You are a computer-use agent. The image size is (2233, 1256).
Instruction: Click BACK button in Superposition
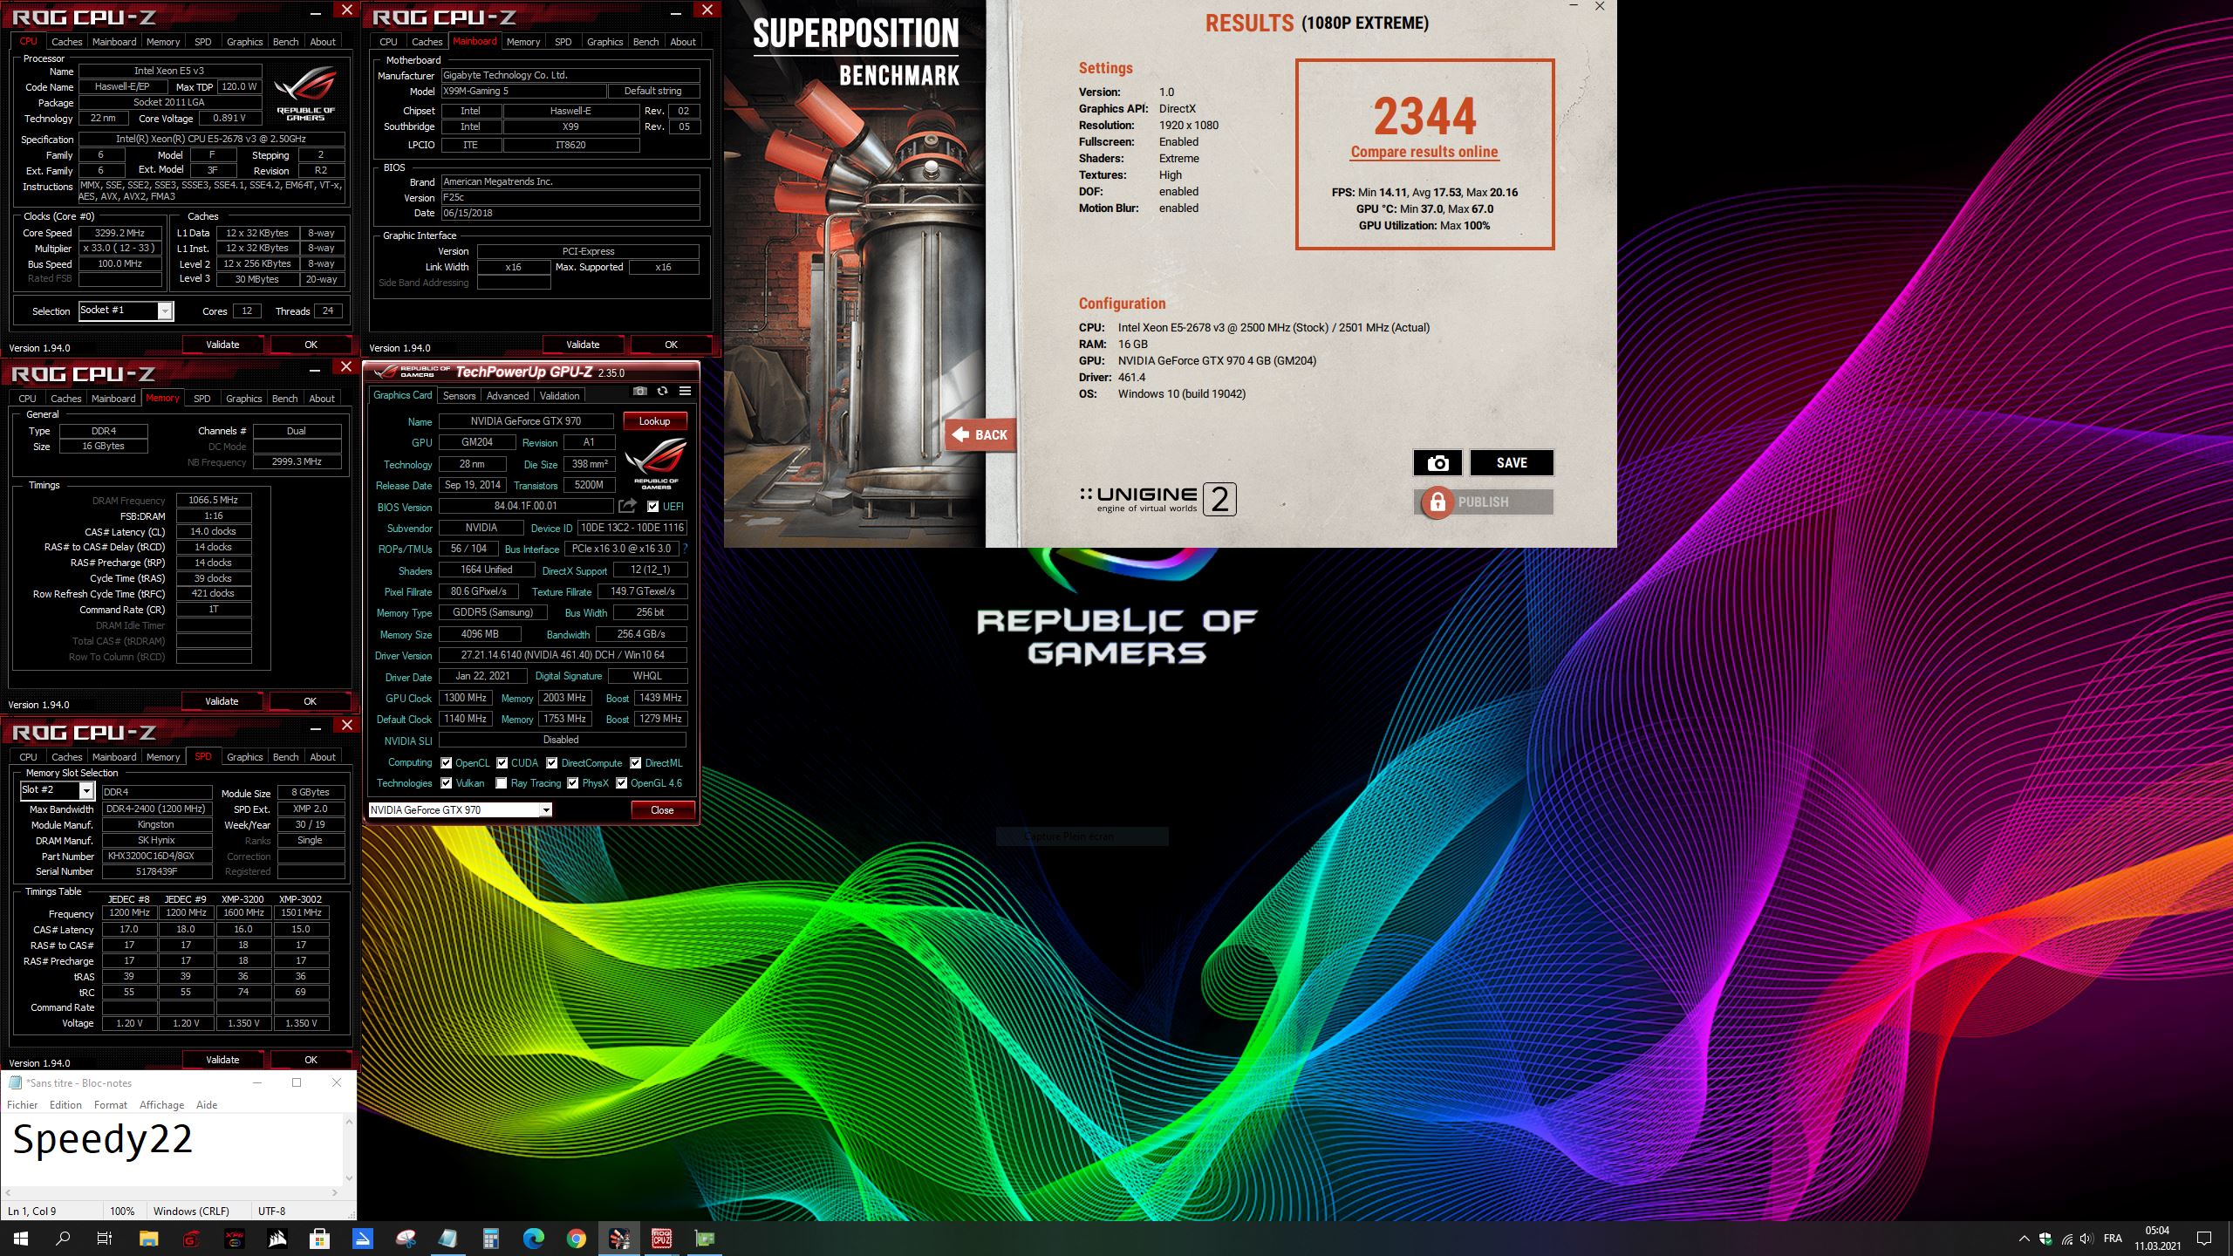(x=980, y=434)
